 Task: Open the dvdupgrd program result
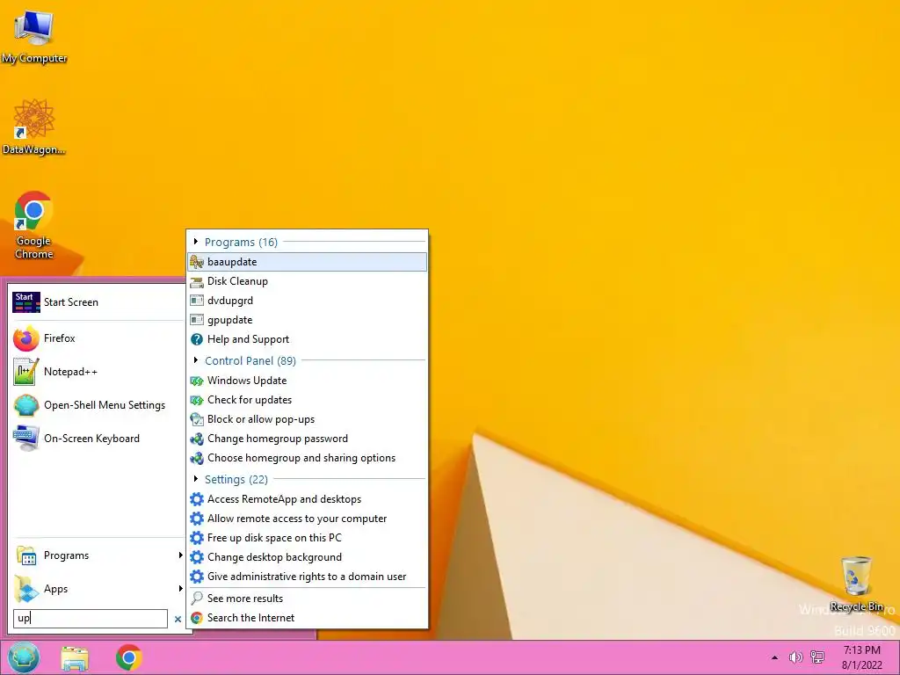coord(307,301)
